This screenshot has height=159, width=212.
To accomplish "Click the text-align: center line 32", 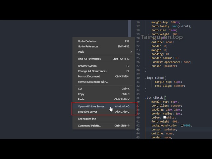I will [170, 86].
